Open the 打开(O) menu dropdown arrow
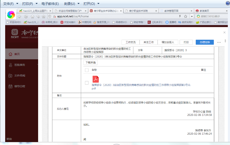Image resolution: width=230 pixels, height=145 pixels. point(99,4)
